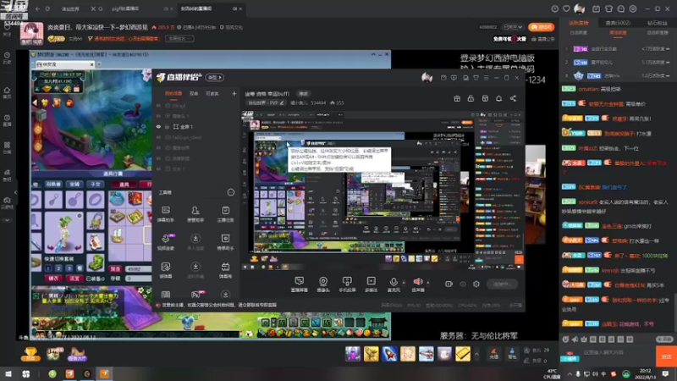Viewport: 677px width, 381px height.
Task: Open the 贵宾 tab in the right panel
Action: (618, 23)
